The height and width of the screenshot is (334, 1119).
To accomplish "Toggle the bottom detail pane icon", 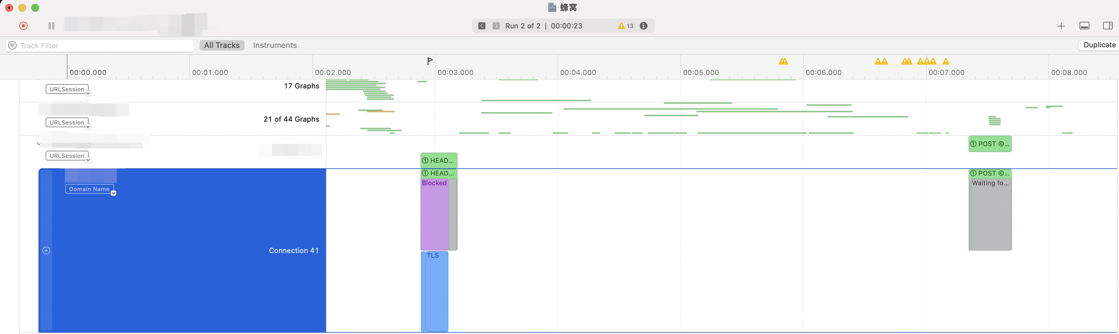I will (1084, 26).
